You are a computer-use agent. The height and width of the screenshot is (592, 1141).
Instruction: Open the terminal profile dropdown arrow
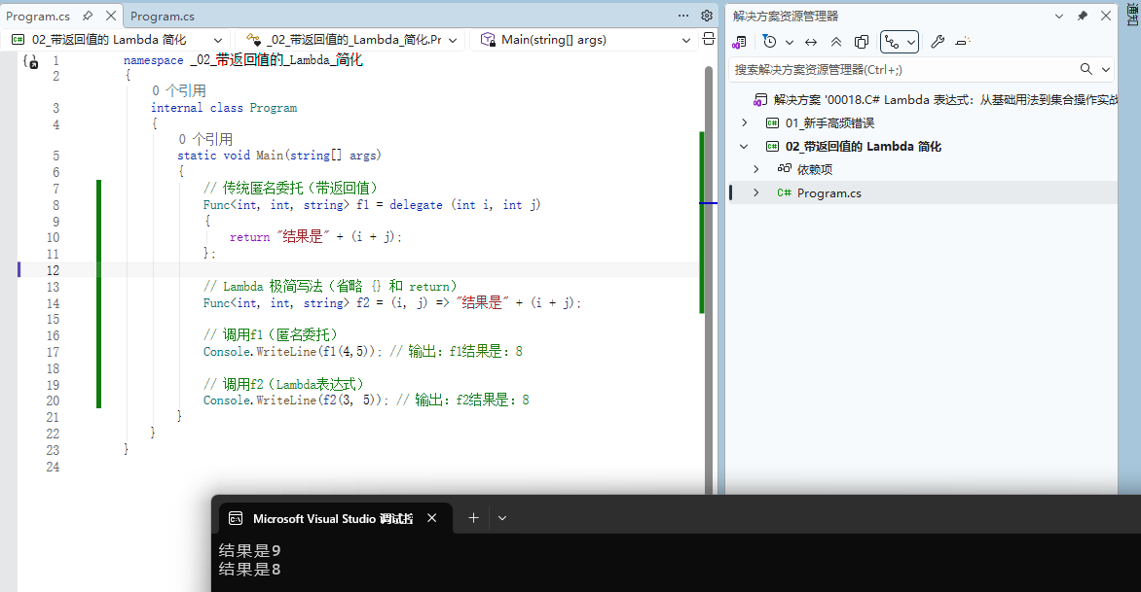[x=502, y=518]
